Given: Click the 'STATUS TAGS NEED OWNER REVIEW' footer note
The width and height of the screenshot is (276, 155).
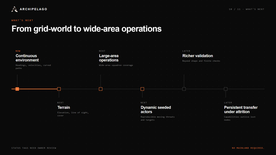Looking at the screenshot, I should [x=34, y=148].
